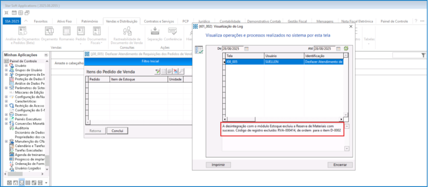Select Auditoria in the applications tree
Screen dimensions: 428x187
pyautogui.click(x=22, y=128)
